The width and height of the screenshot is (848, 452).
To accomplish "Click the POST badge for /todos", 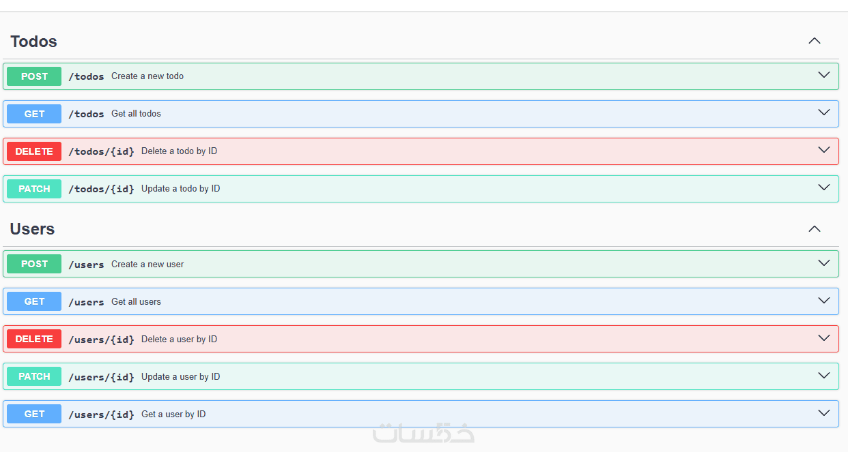I will 34,76.
